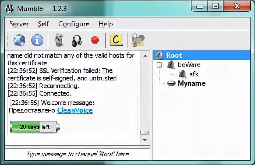Close the Mumble window
This screenshot has height=165, width=255.
click(x=237, y=6)
